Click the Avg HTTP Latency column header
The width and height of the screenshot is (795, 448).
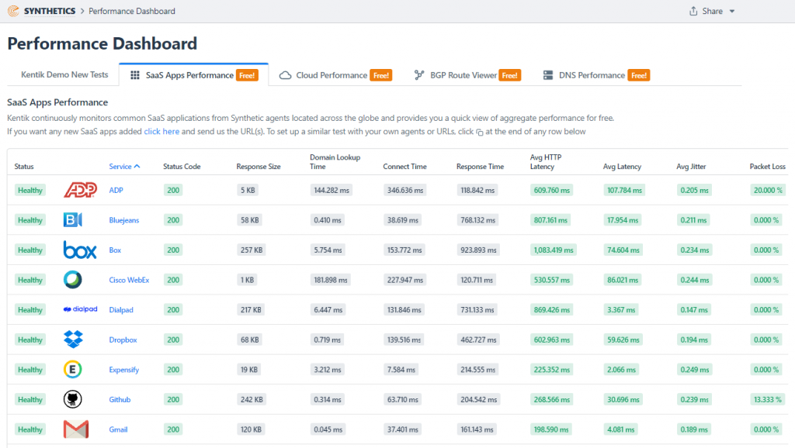click(546, 161)
